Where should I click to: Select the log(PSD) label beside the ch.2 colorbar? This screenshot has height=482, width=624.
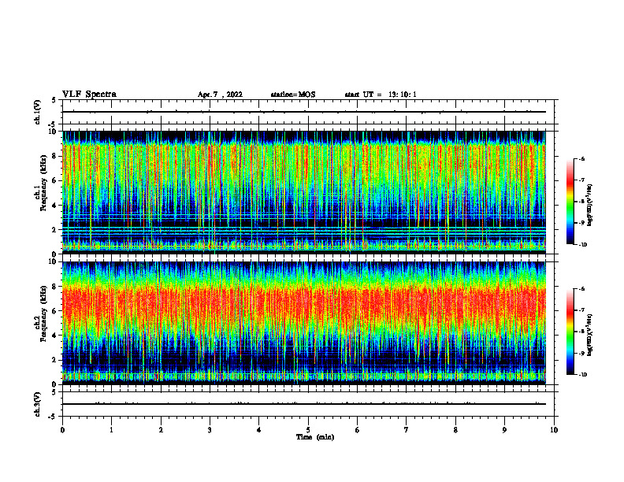click(590, 335)
